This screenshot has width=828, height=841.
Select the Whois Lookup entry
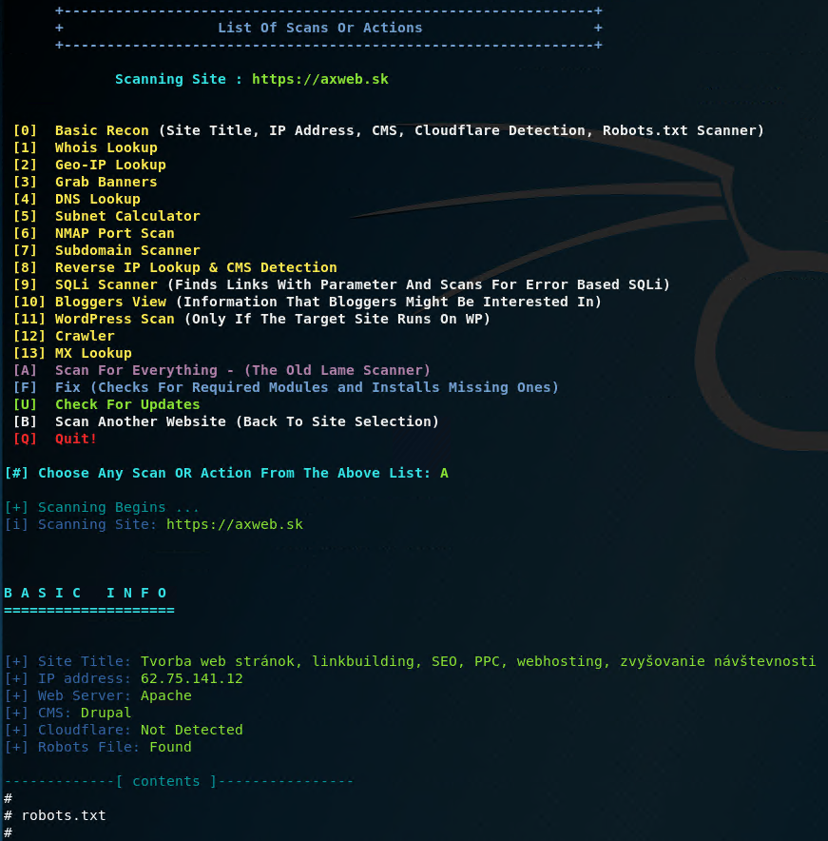pyautogui.click(x=106, y=147)
